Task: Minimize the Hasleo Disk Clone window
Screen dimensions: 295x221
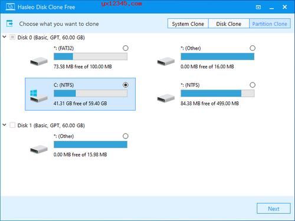Action: [x=271, y=8]
